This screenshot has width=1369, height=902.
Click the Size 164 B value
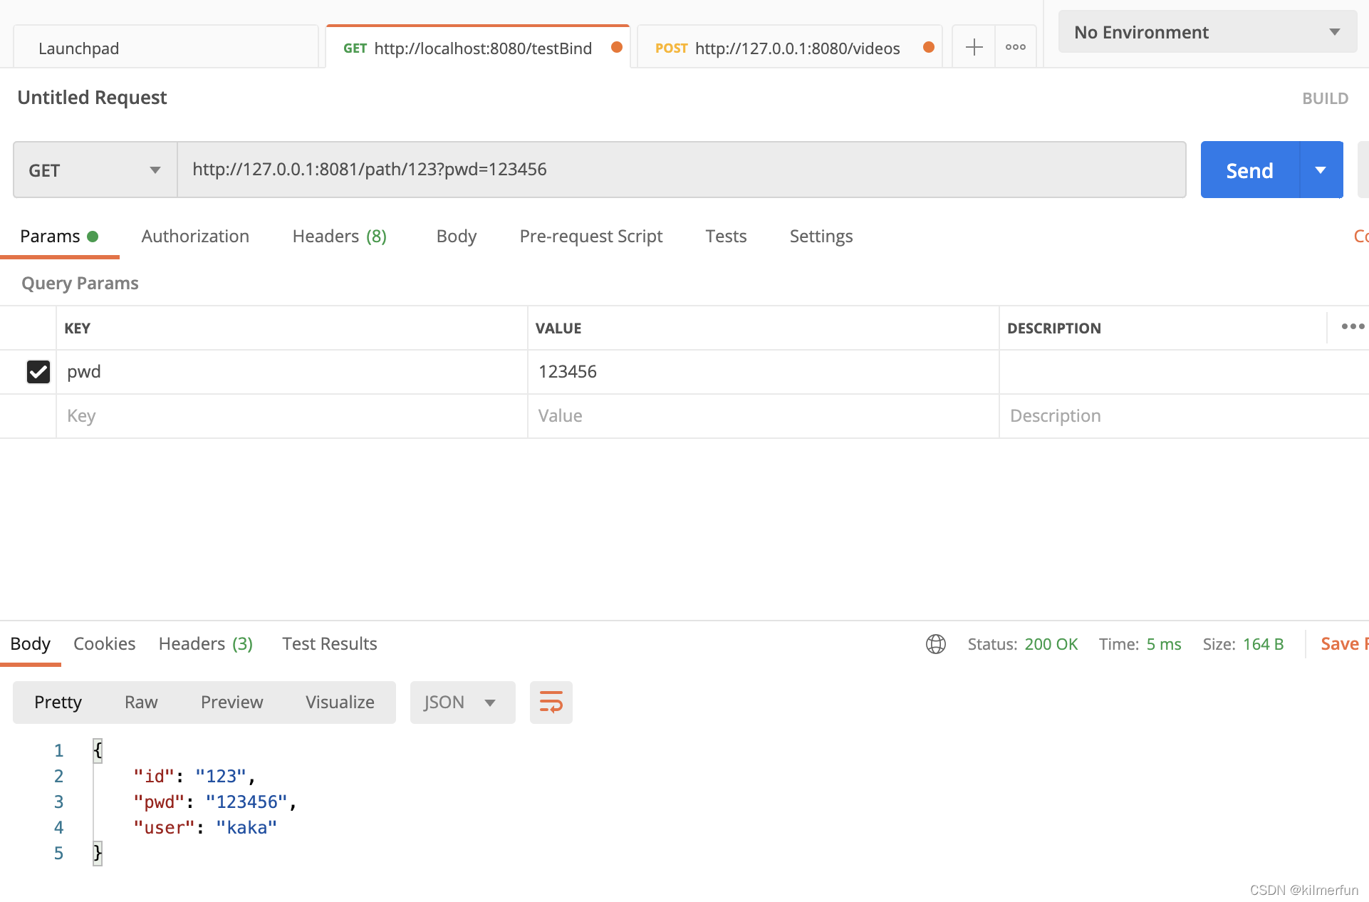point(1263,644)
